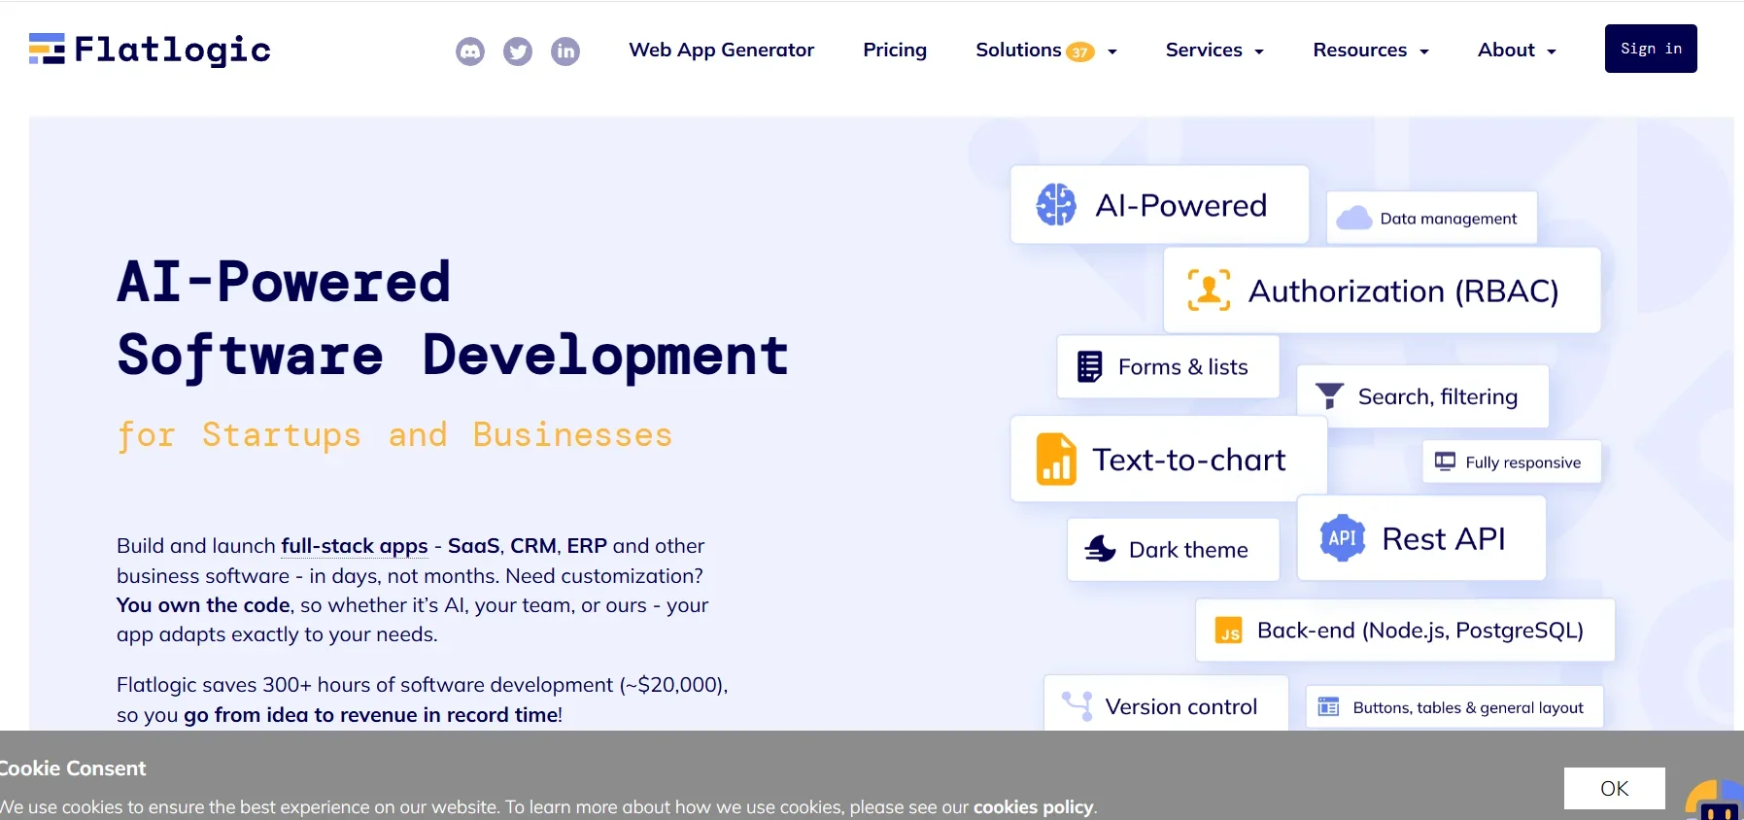
Task: Click the Text-to-chart orange file icon
Action: (x=1056, y=460)
